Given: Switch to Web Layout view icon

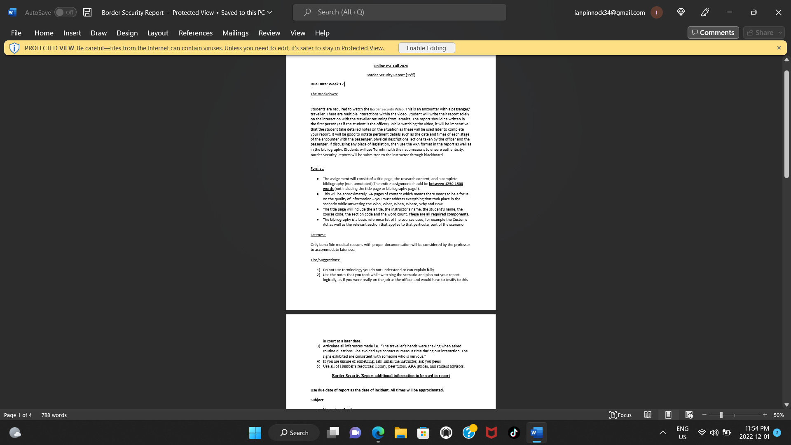Looking at the screenshot, I should (689, 415).
